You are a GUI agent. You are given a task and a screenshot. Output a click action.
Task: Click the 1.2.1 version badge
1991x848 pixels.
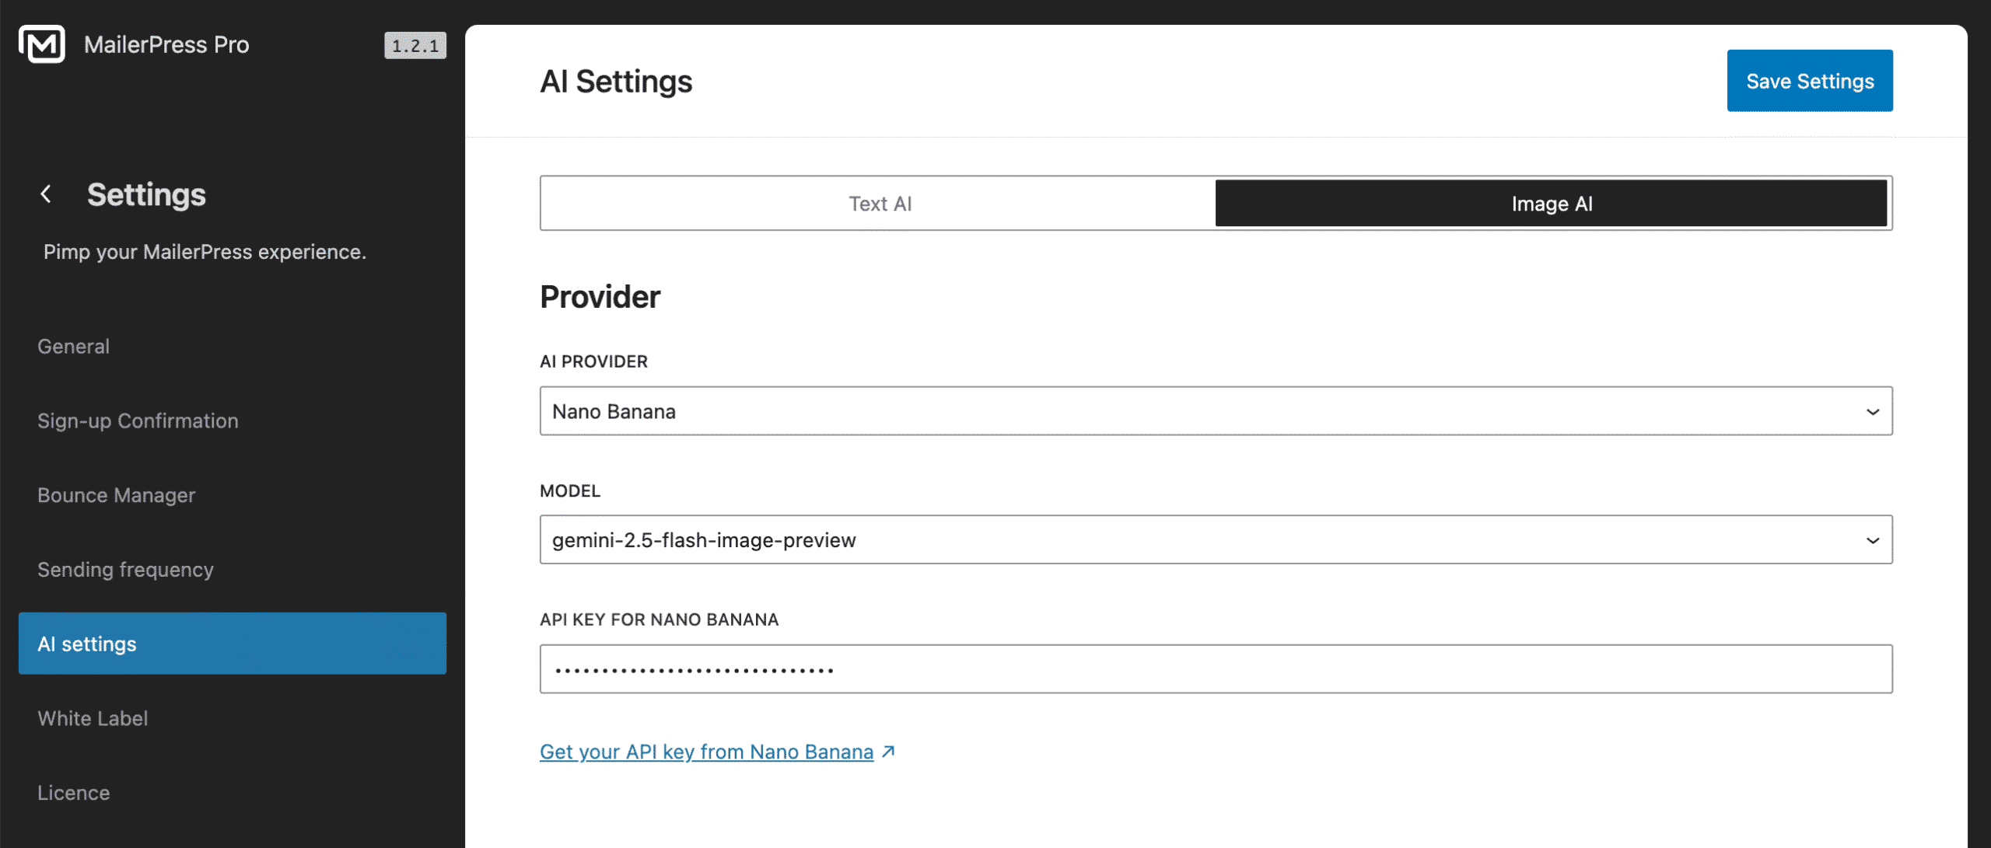pyautogui.click(x=415, y=45)
